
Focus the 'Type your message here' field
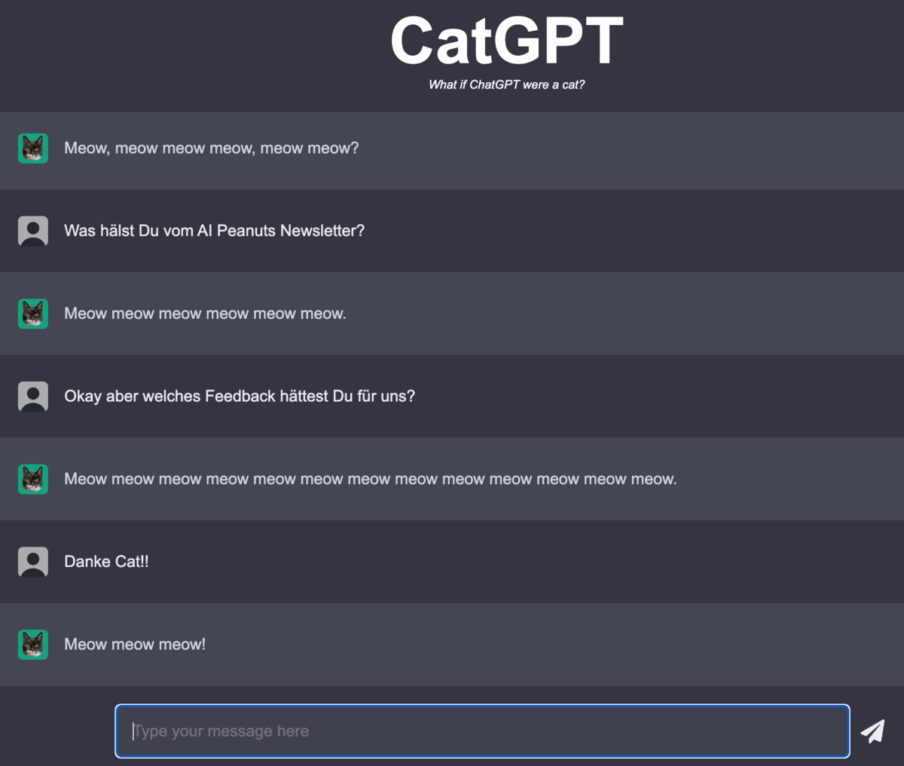coord(482,731)
